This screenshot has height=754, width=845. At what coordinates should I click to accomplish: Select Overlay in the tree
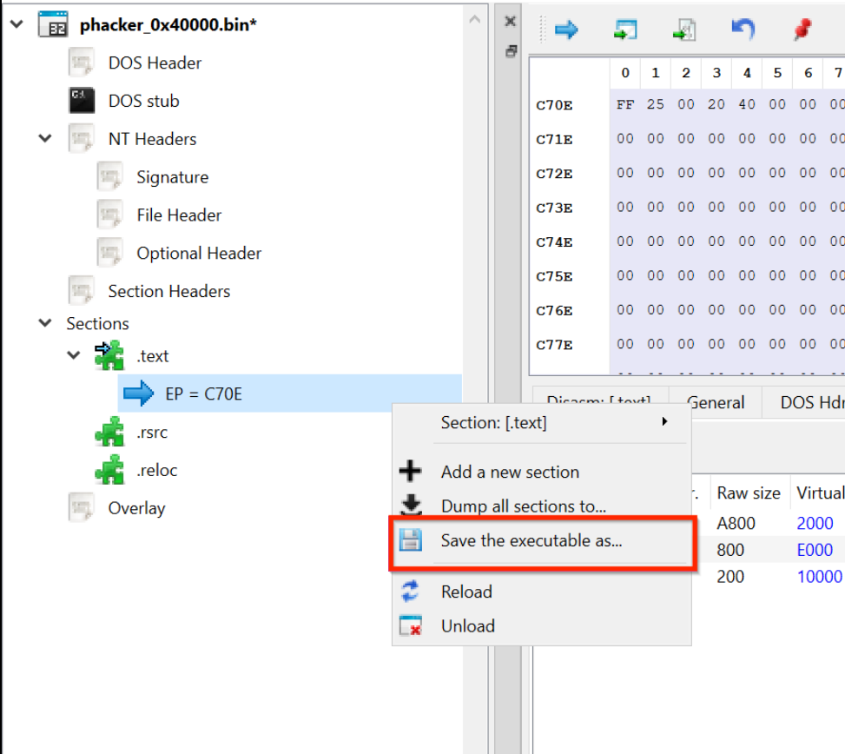click(x=136, y=508)
